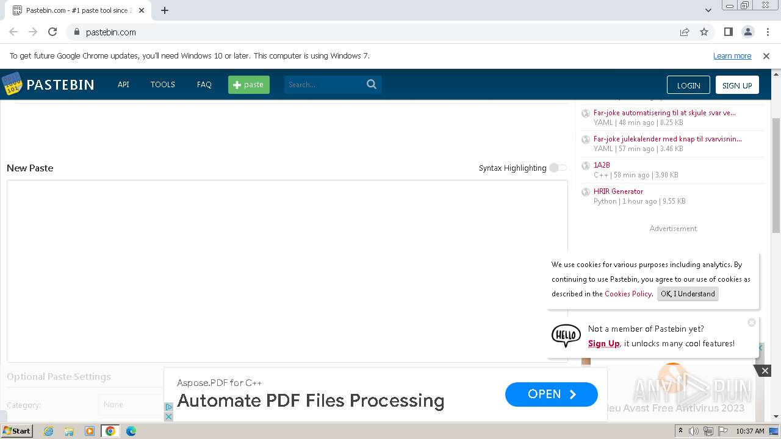The width and height of the screenshot is (781, 439).
Task: Show hidden system tray icons
Action: coord(680,431)
